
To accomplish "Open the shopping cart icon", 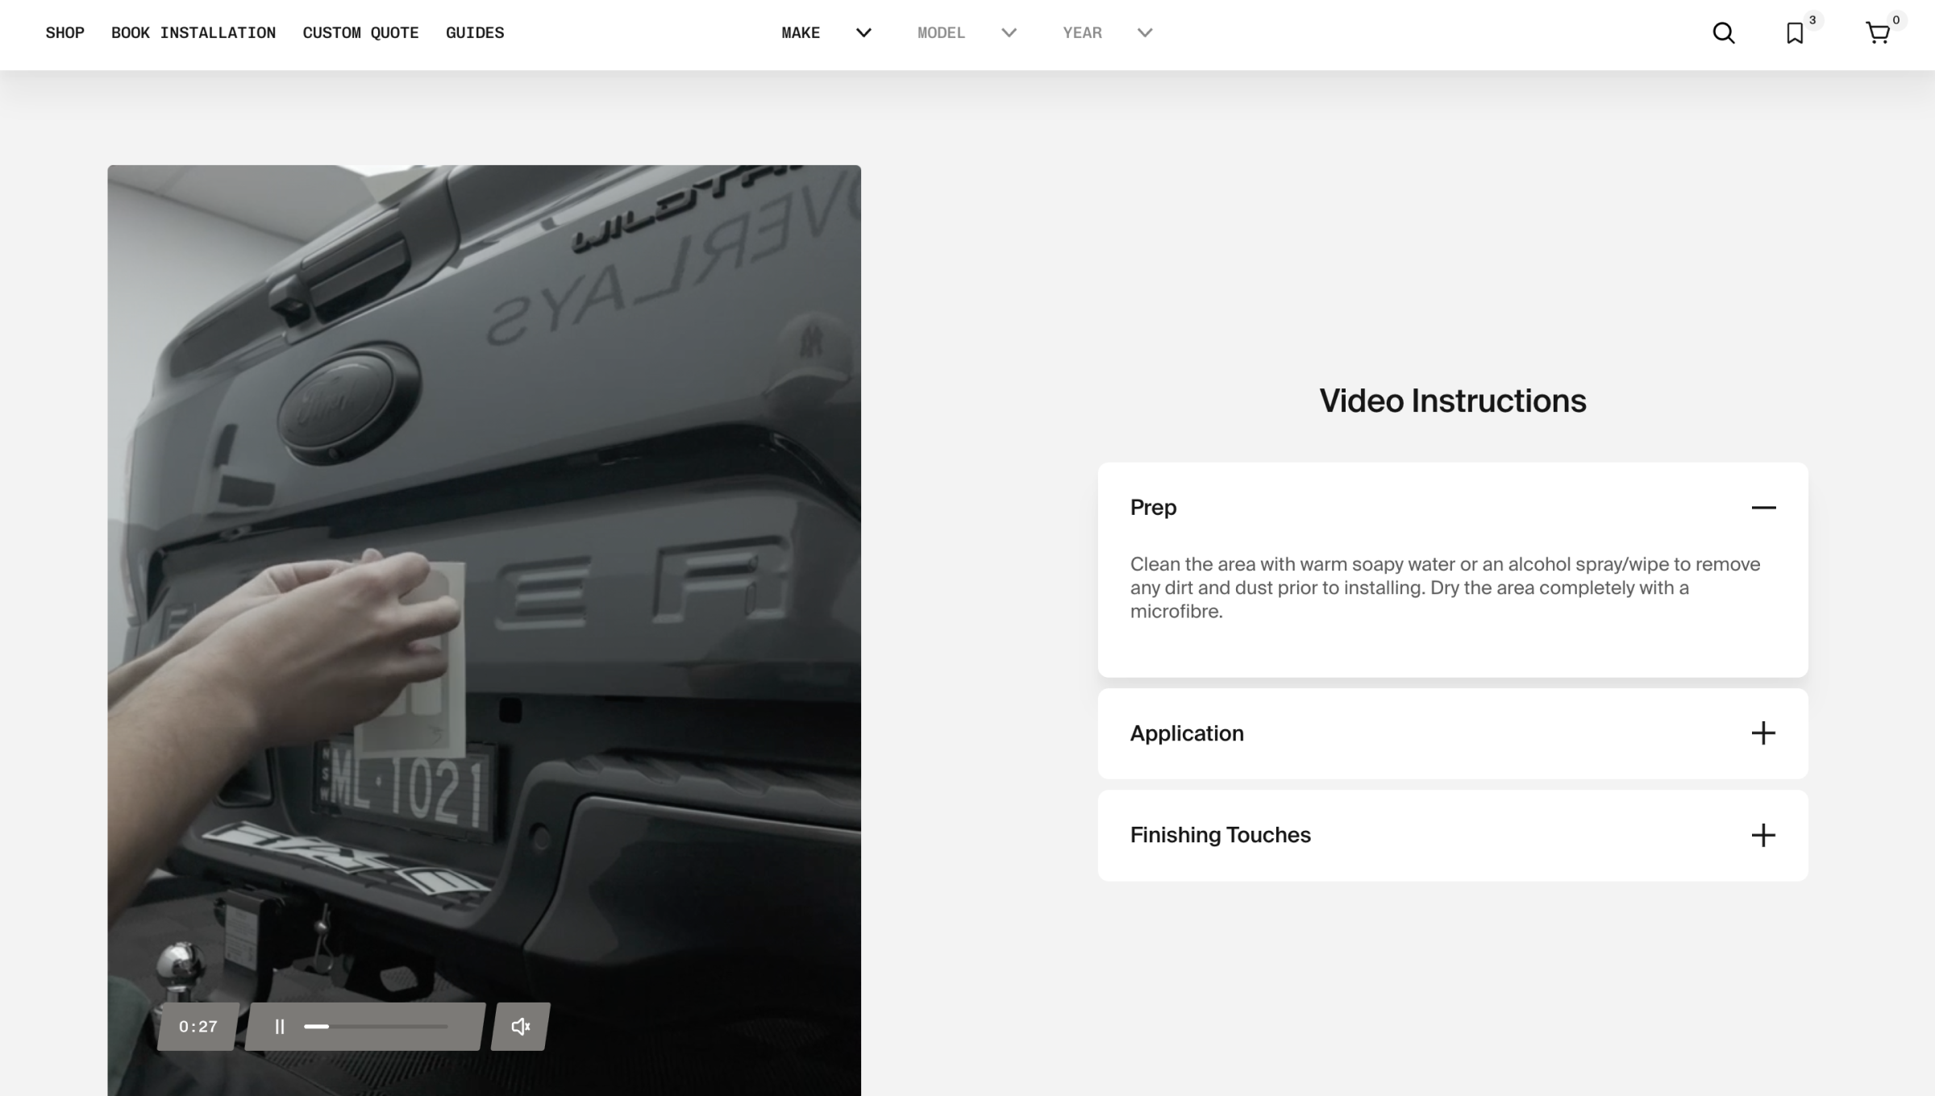I will pos(1878,33).
